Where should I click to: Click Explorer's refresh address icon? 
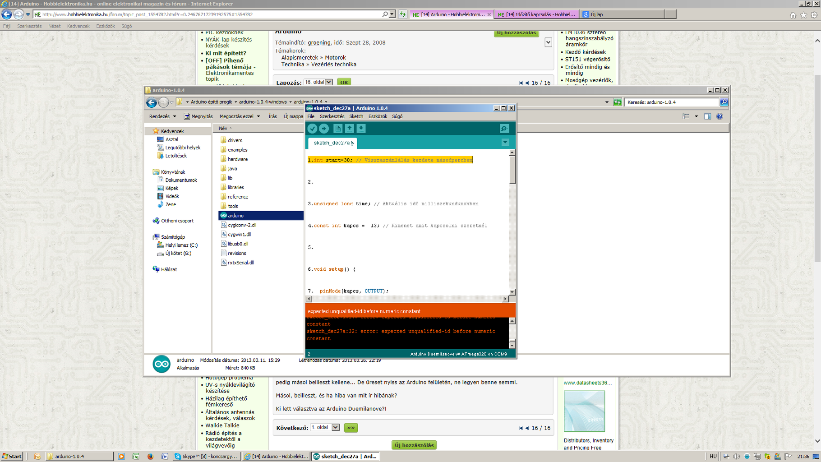pos(618,102)
